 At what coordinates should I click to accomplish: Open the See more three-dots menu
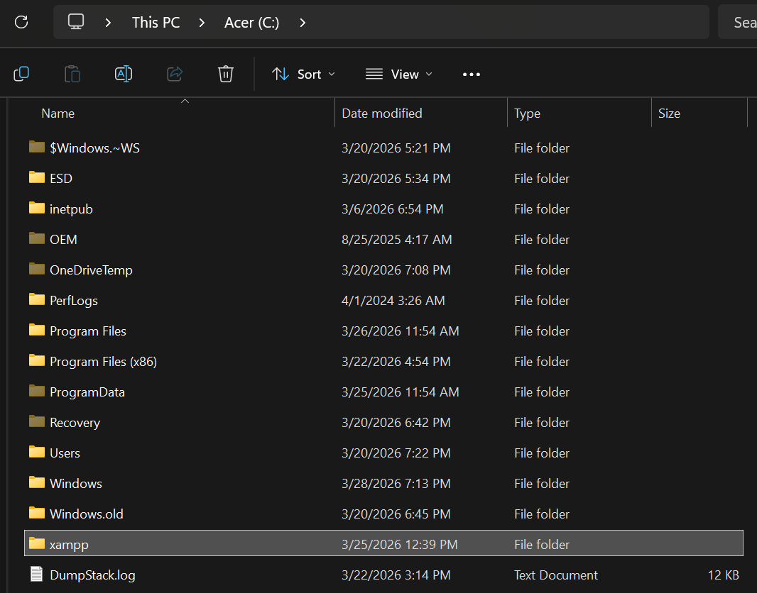(x=472, y=74)
